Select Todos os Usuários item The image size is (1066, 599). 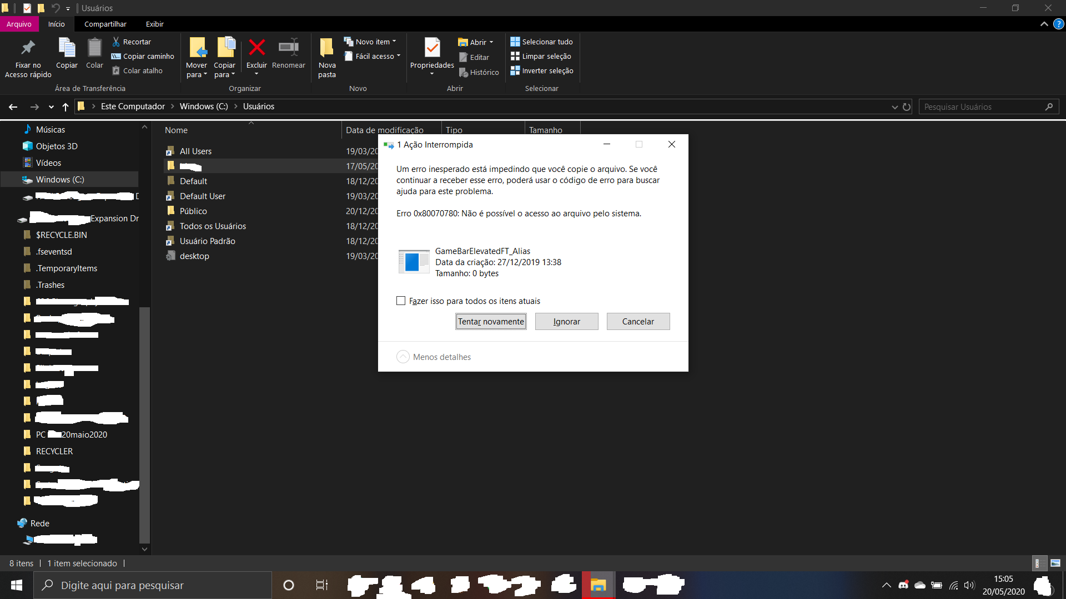[213, 226]
